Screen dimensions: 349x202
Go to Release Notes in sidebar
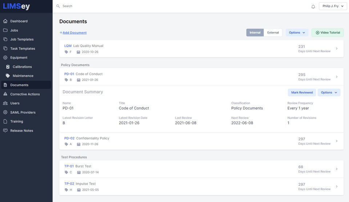tap(22, 130)
